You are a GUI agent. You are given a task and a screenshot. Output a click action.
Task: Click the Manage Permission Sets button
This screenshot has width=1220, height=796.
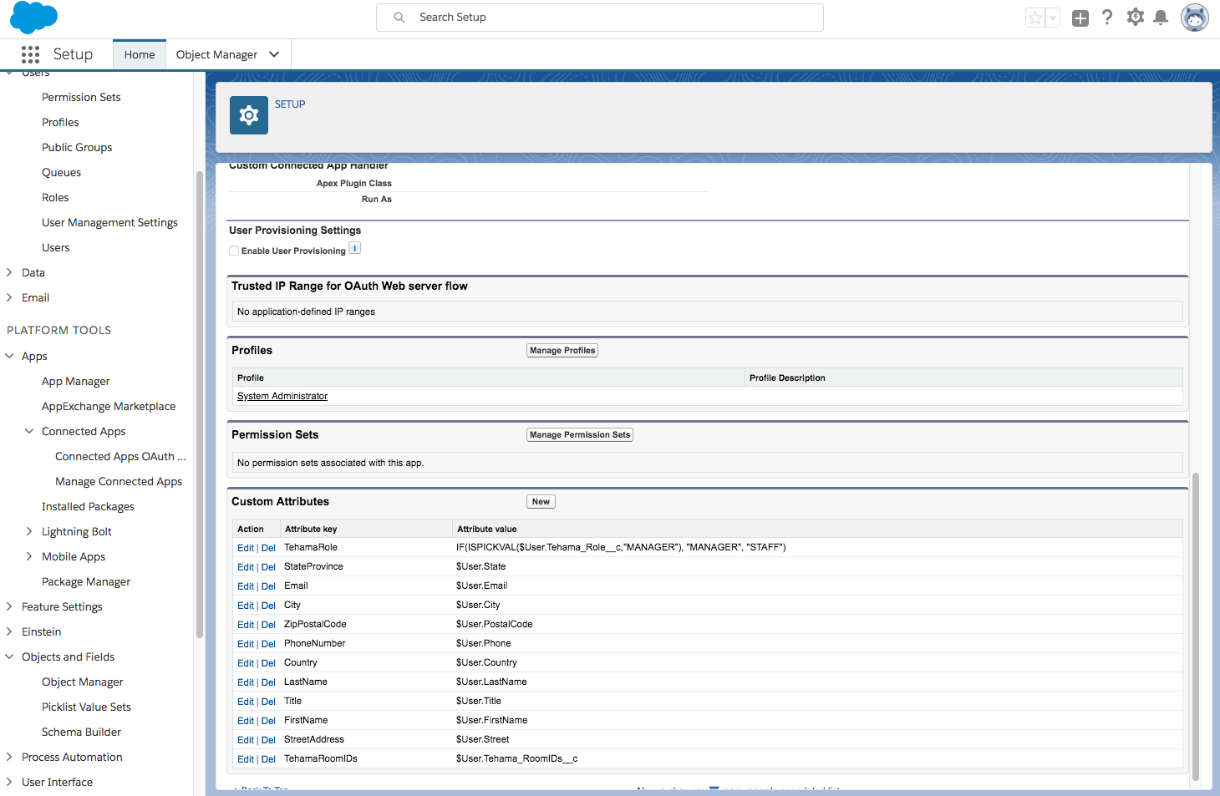pyautogui.click(x=580, y=435)
